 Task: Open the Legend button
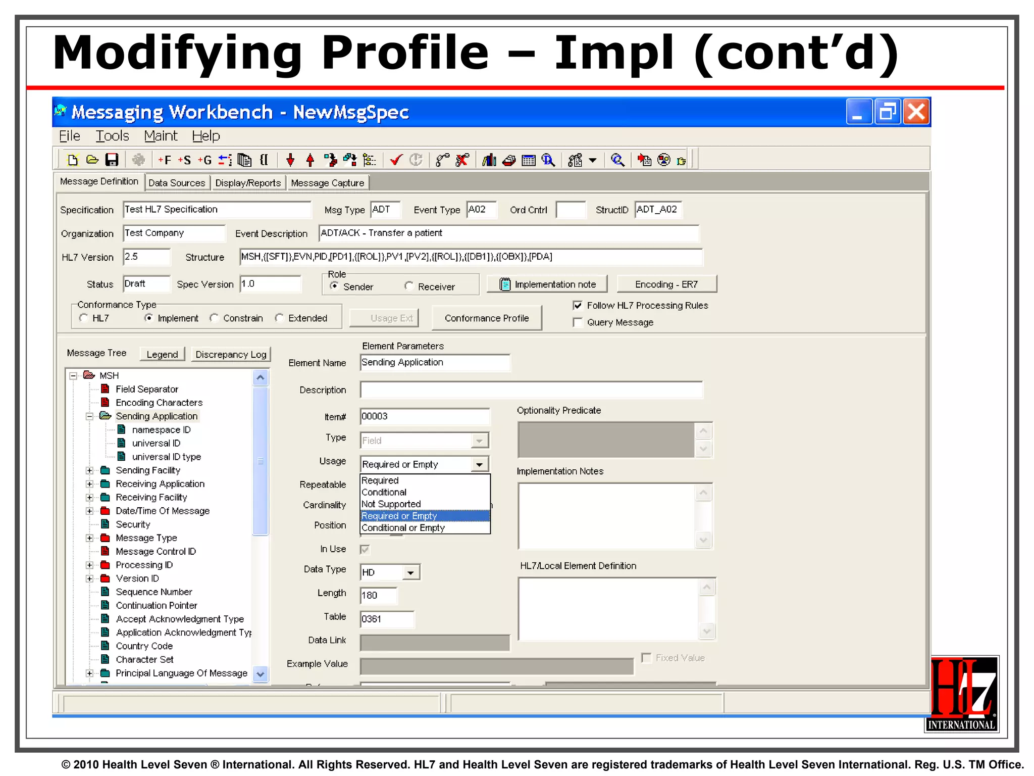click(x=162, y=354)
